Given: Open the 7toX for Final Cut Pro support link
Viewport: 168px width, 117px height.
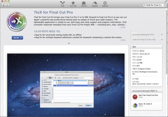Looking at the screenshot, I should point(144,39).
